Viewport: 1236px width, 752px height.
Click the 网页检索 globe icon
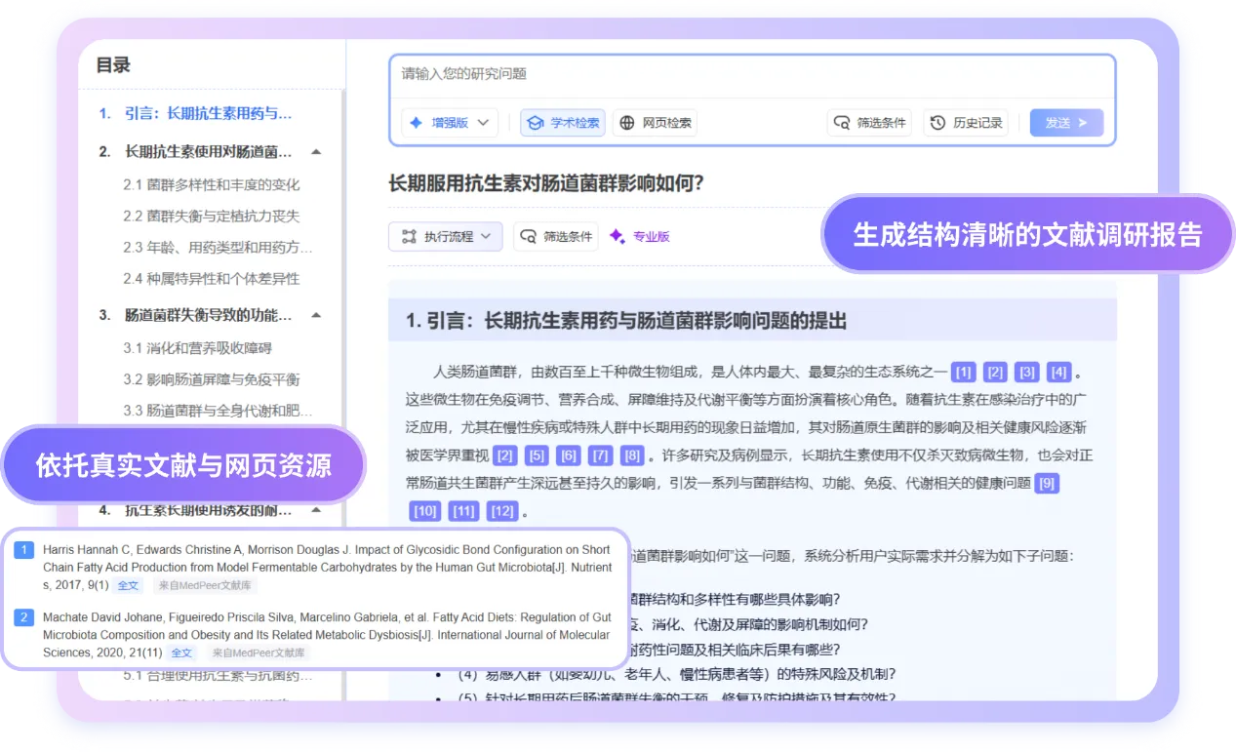click(627, 123)
